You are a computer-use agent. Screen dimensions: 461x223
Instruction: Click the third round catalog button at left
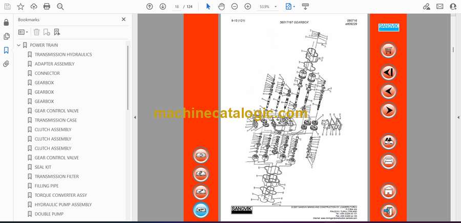[201, 192]
